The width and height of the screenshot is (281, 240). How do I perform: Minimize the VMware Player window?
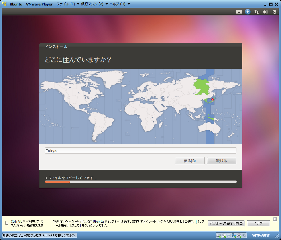tap(265, 4)
